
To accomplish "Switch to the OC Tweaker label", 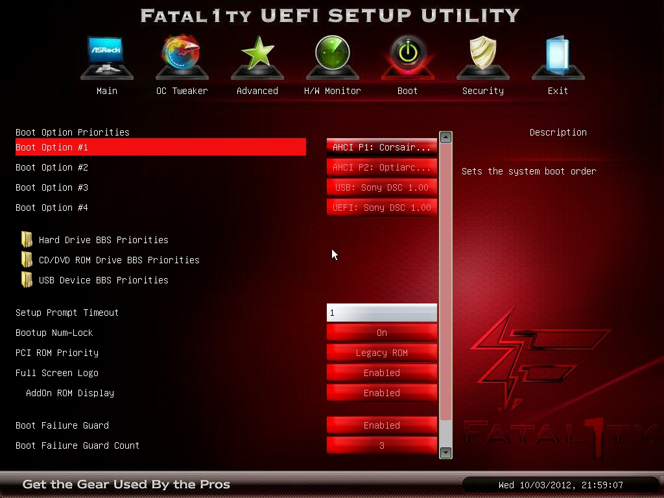I will (182, 91).
